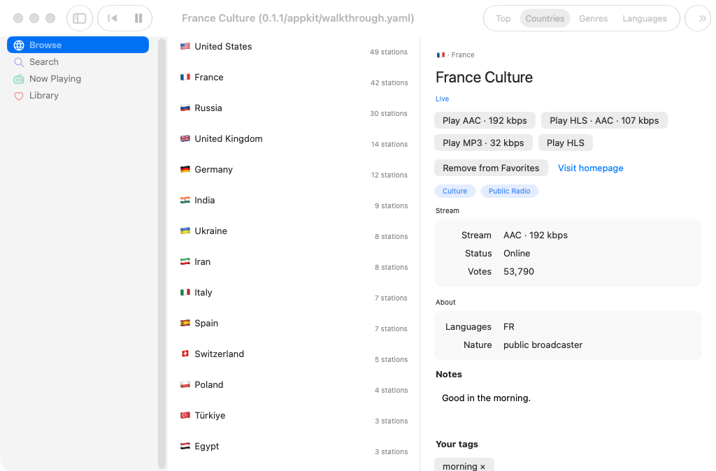The image size is (716, 471).
Task: Click the United Kingdom flag icon
Action: click(185, 138)
